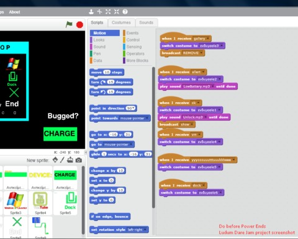Stop the project with red stop button
298x239 pixels.
[79, 25]
